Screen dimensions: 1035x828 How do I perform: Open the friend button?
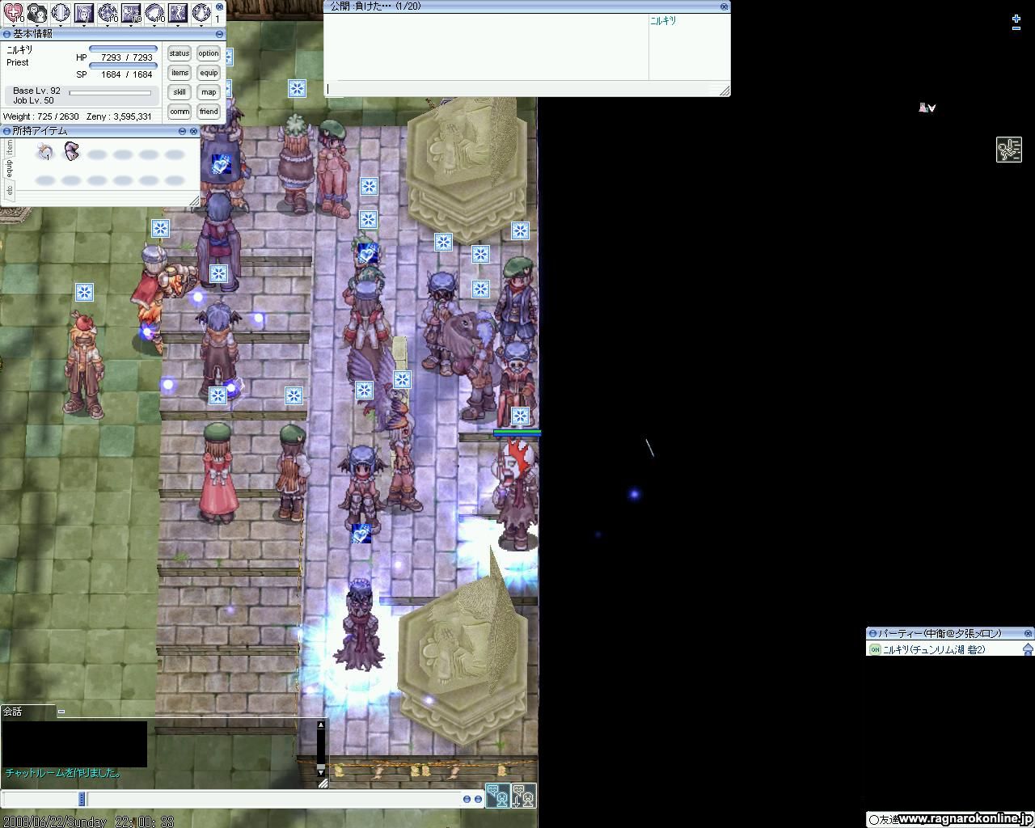click(209, 112)
